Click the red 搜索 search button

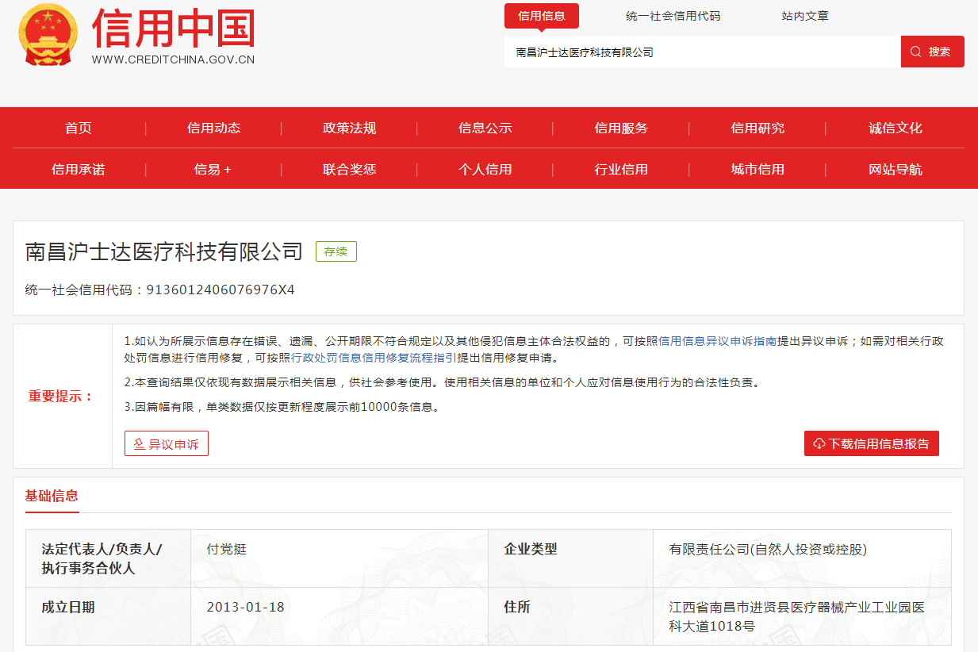932,52
